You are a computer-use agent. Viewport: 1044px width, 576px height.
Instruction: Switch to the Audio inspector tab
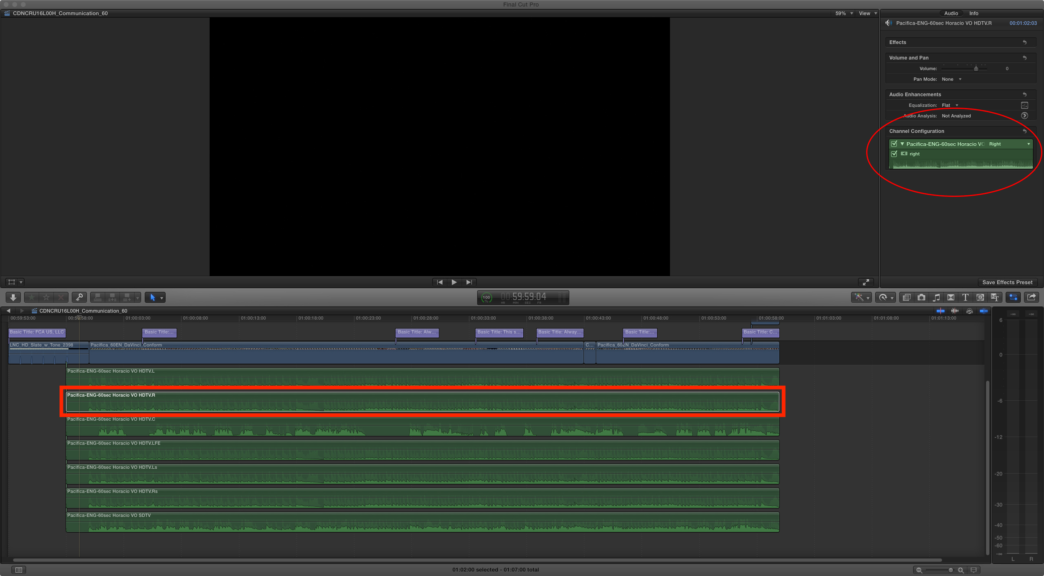pyautogui.click(x=951, y=13)
